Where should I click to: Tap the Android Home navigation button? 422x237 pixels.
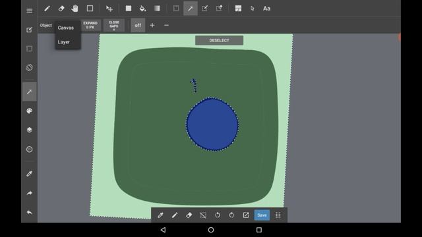[x=211, y=230]
